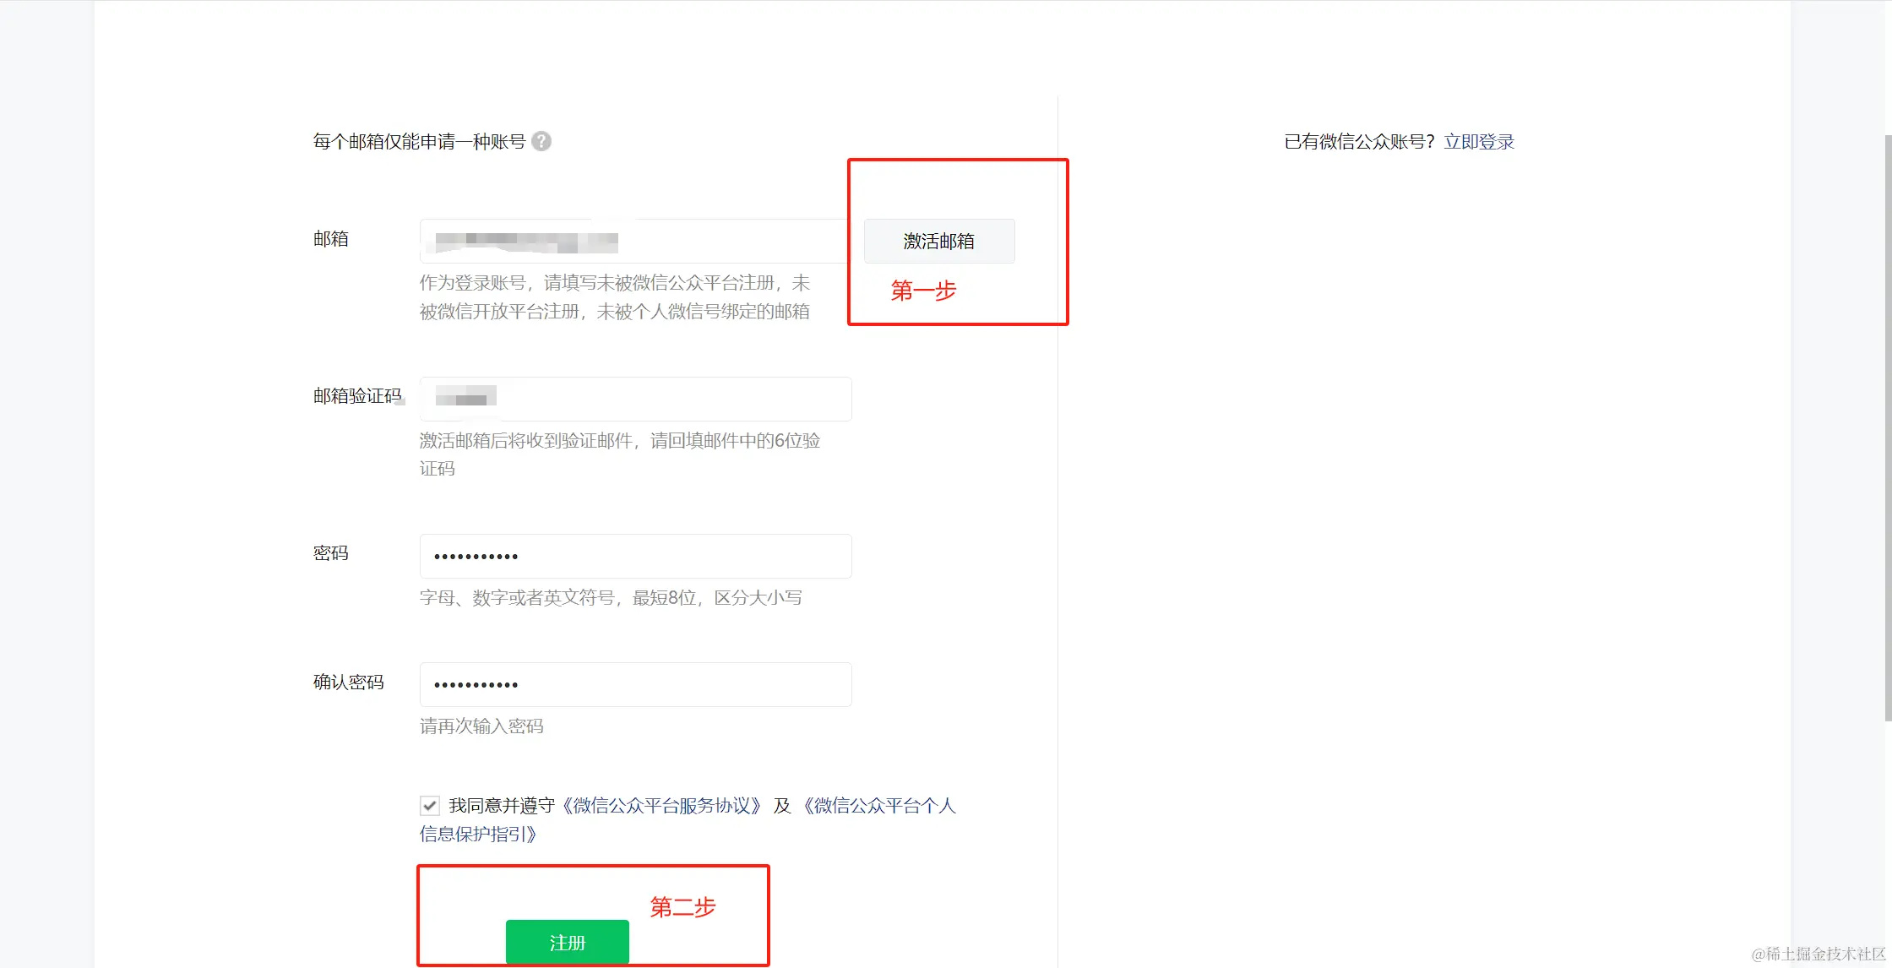Click the 邮箱 field label
The height and width of the screenshot is (968, 1892).
[x=330, y=239]
